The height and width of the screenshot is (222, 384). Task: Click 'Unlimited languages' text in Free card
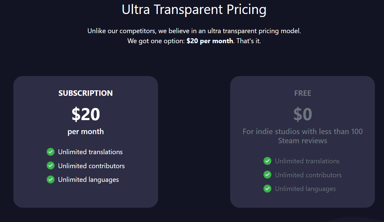[305, 189]
